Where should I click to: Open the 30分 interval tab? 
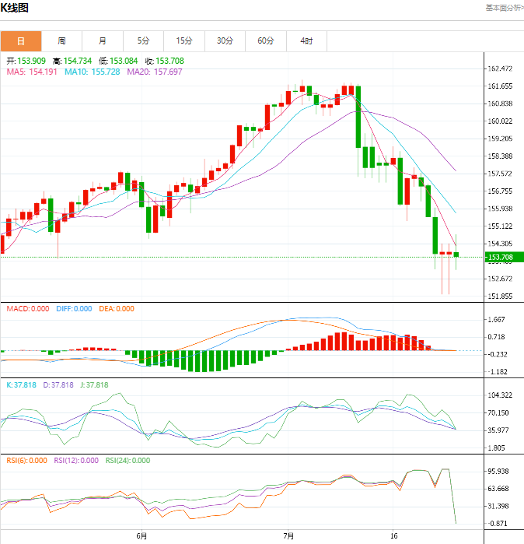click(x=225, y=41)
